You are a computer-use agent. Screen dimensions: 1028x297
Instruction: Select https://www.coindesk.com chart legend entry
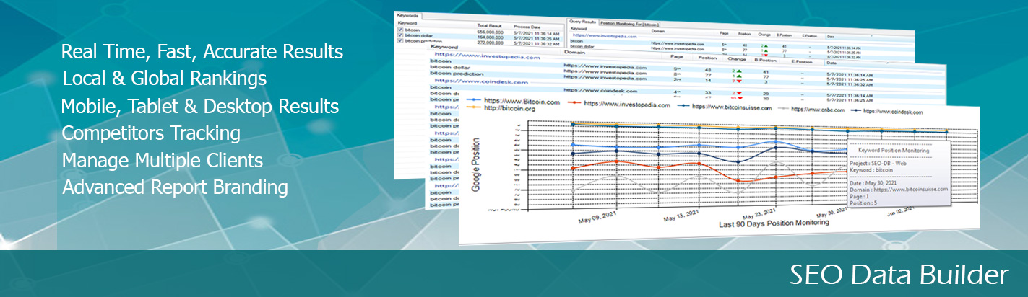886,111
